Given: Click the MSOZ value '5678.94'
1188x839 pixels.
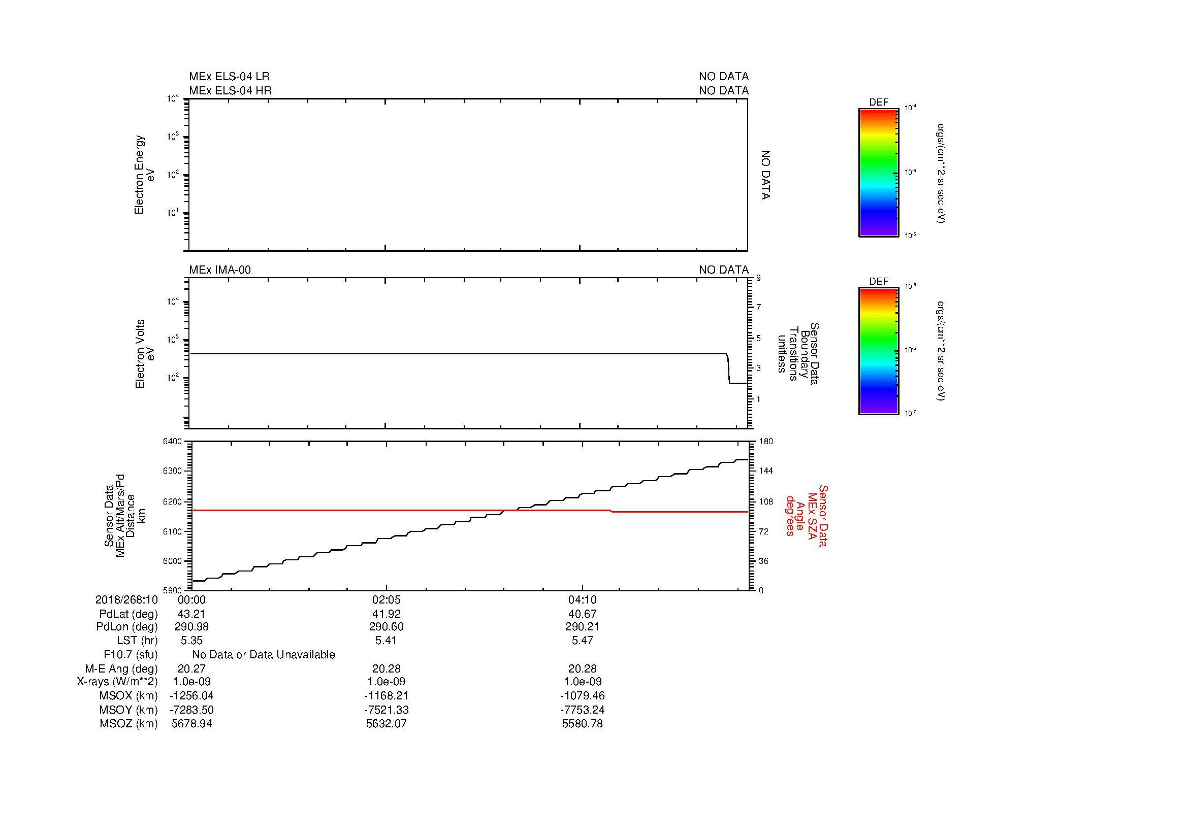Looking at the screenshot, I should point(191,724).
